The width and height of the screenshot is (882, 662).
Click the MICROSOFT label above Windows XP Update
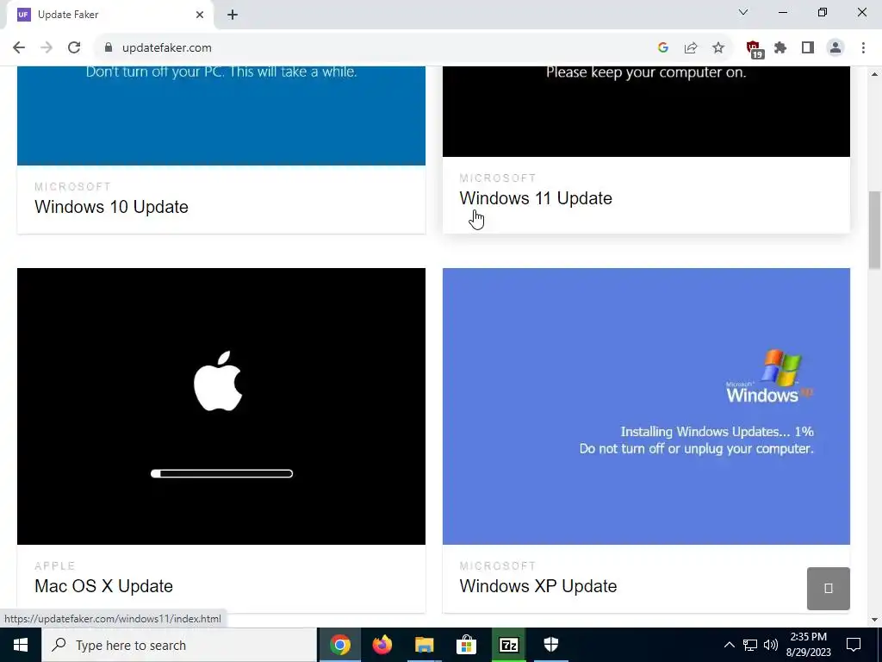coord(498,566)
